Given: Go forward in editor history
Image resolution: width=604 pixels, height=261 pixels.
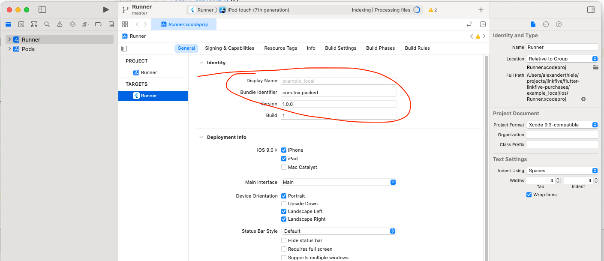Looking at the screenshot, I should [x=145, y=24].
